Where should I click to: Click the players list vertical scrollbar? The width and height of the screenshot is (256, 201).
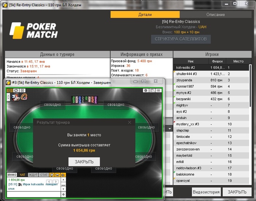[250, 86]
